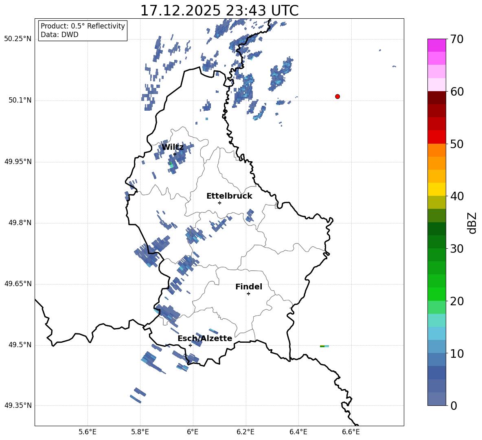Click the Findel cross marker
Image resolution: width=482 pixels, height=440 pixels.
click(x=248, y=294)
